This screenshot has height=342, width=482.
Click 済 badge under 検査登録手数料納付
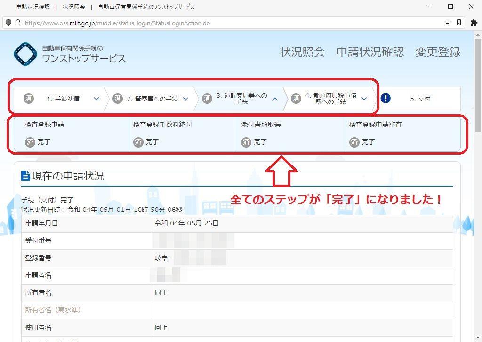point(138,142)
